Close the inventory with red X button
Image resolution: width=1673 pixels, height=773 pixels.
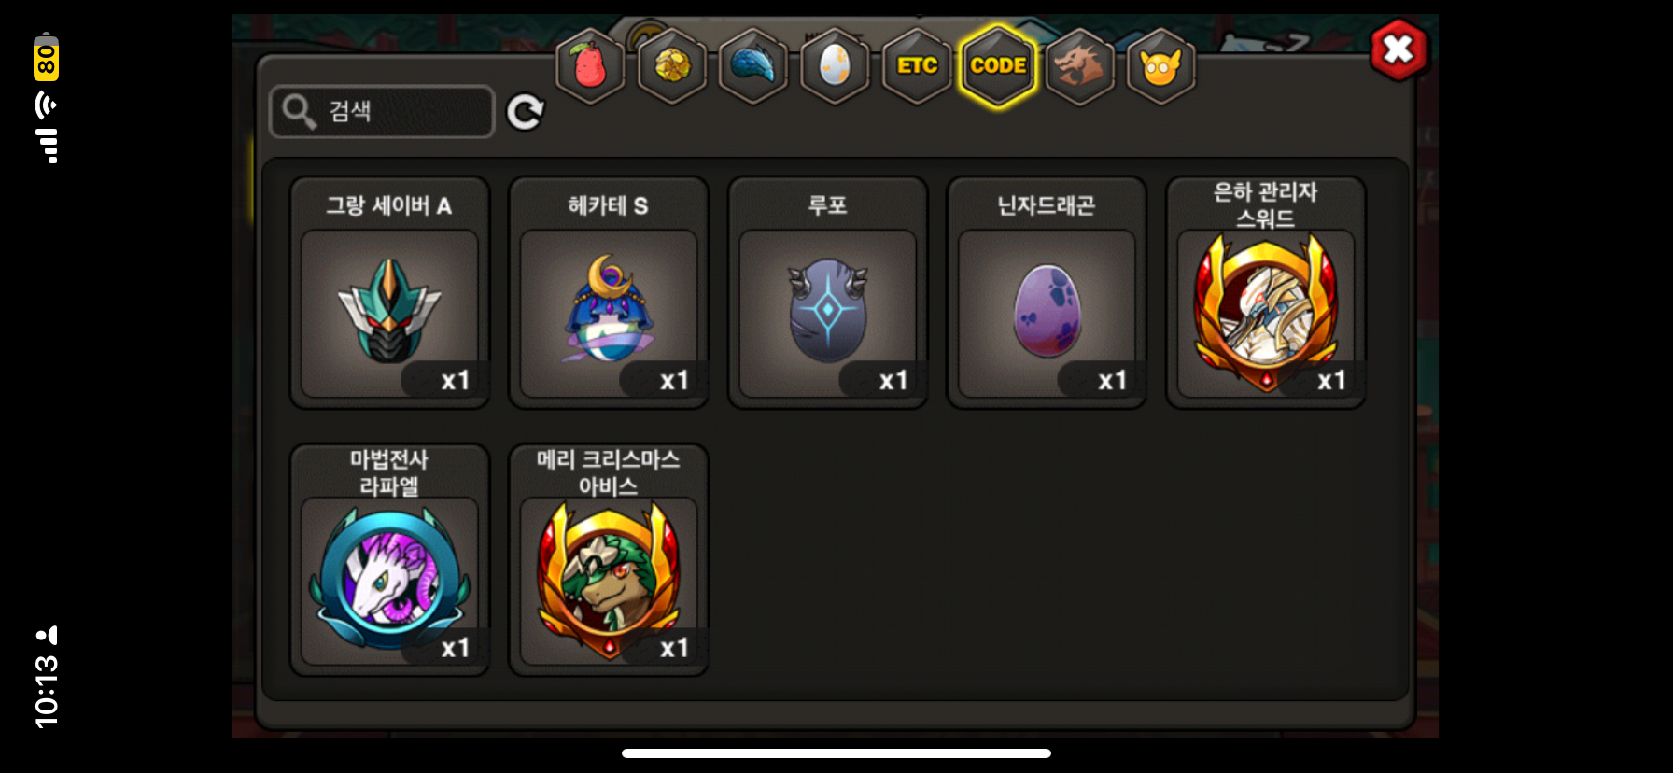(1399, 49)
